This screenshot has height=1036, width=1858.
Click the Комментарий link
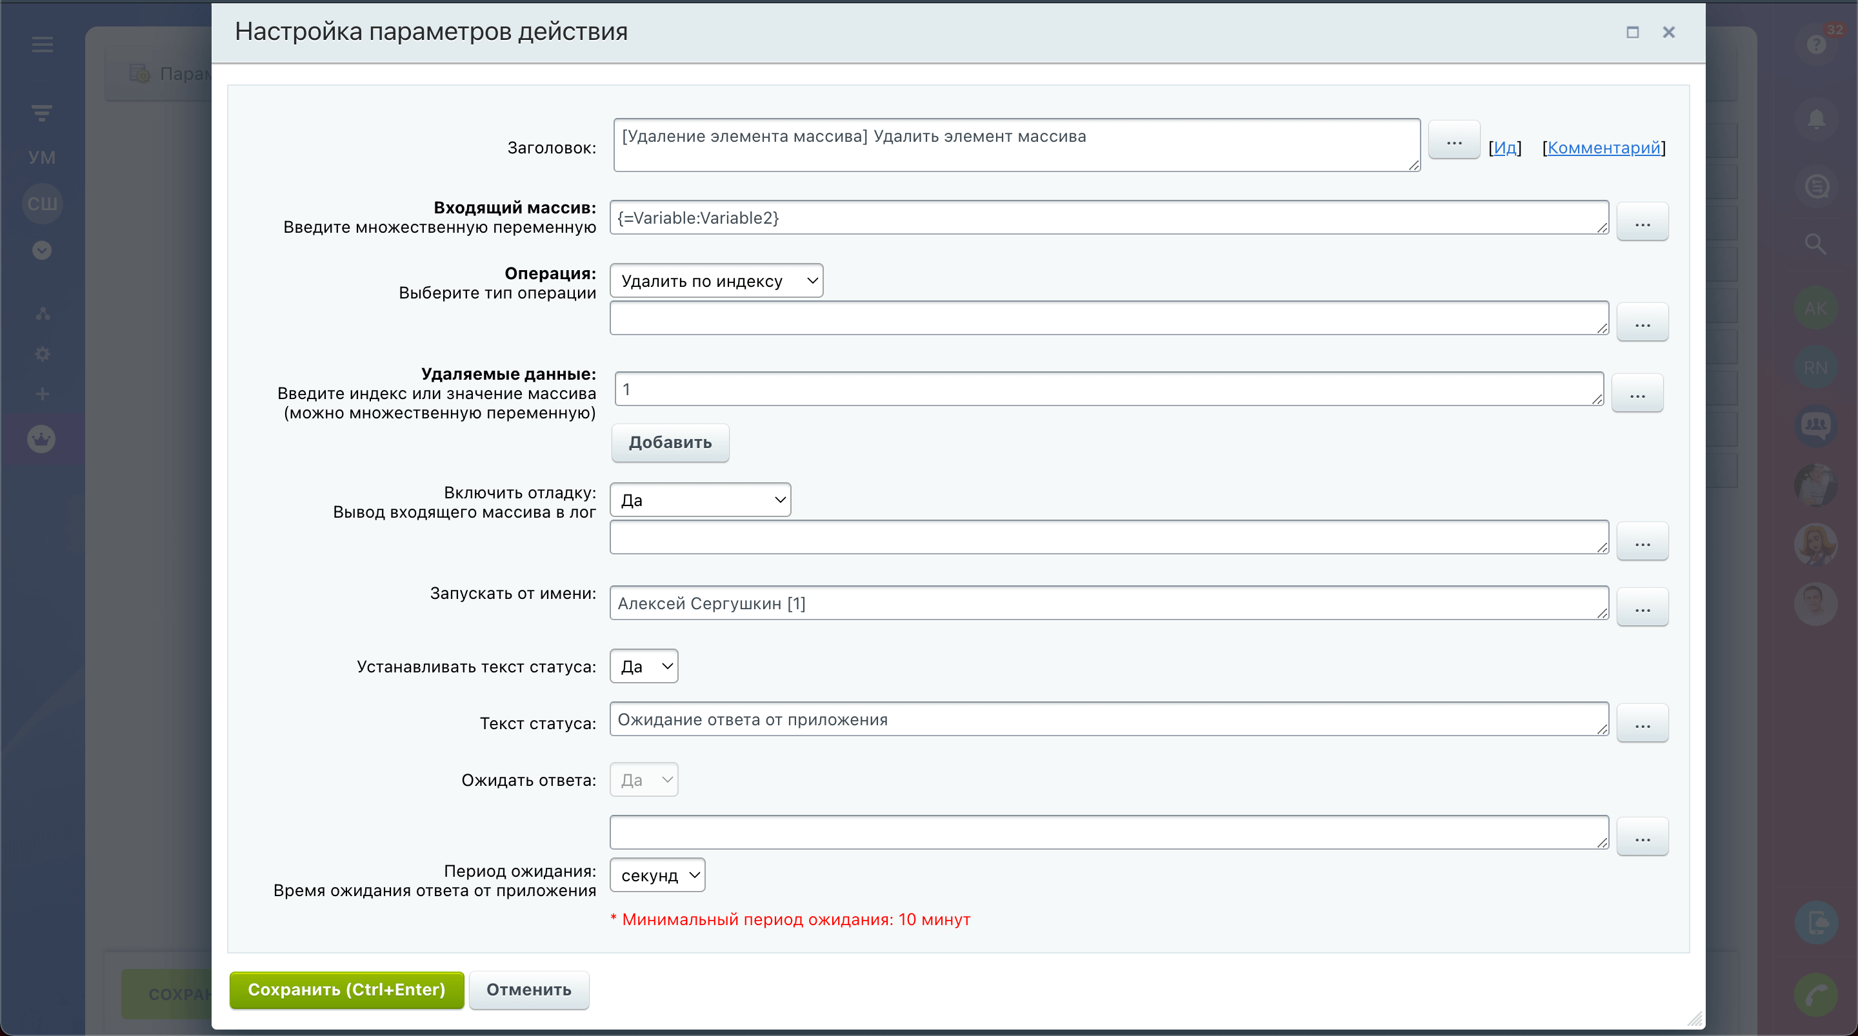click(x=1603, y=148)
